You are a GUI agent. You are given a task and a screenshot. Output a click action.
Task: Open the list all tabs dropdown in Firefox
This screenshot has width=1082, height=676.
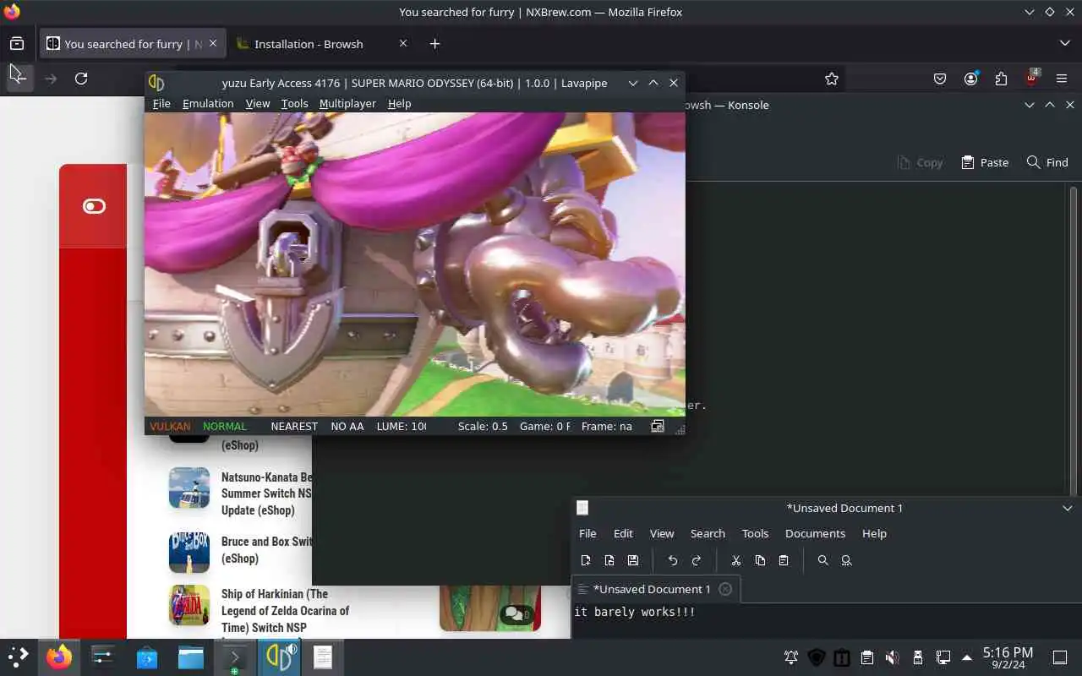[x=1064, y=43]
